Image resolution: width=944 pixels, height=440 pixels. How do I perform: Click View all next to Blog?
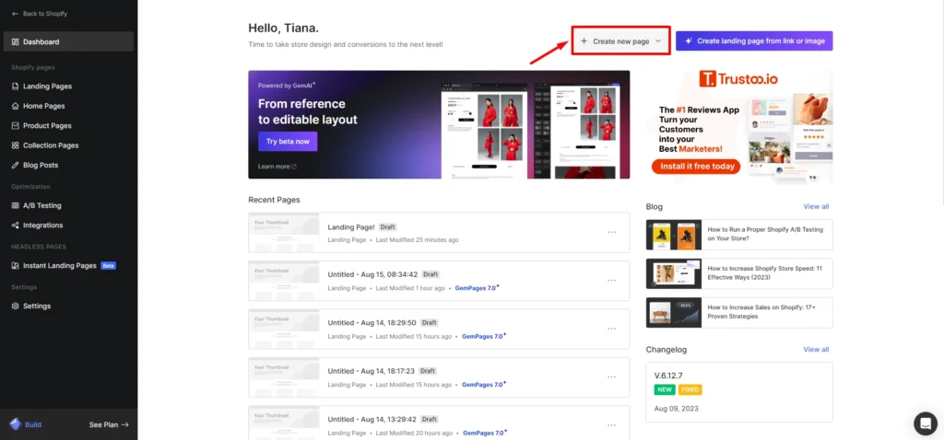[x=816, y=206]
